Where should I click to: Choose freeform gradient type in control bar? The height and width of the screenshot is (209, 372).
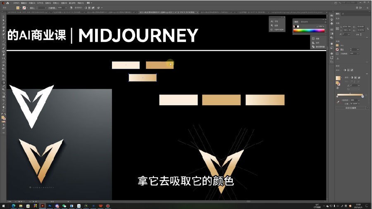(x=93, y=8)
